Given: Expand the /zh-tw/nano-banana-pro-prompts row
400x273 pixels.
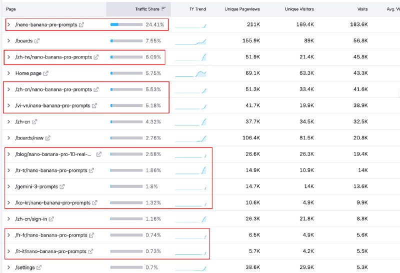Looking at the screenshot, I should point(8,57).
